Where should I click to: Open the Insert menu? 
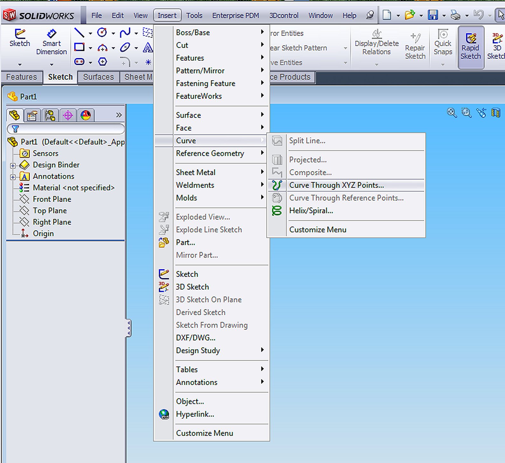(167, 15)
